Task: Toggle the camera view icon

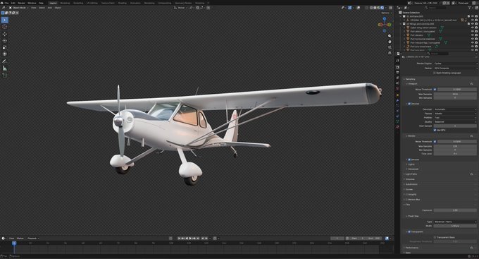Action: (x=390, y=47)
